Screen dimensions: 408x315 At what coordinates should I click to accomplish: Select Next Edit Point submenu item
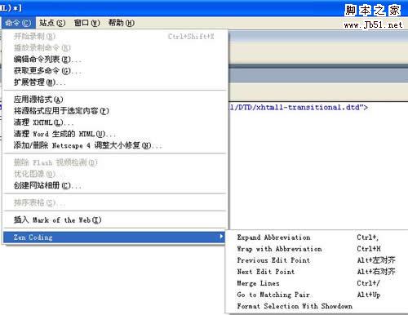click(x=317, y=272)
